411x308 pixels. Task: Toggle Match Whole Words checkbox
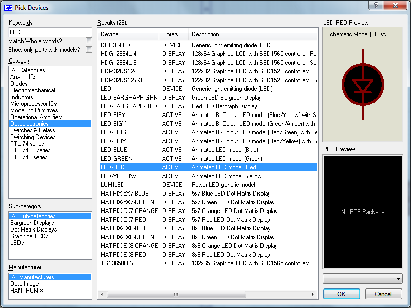pyautogui.click(x=89, y=41)
